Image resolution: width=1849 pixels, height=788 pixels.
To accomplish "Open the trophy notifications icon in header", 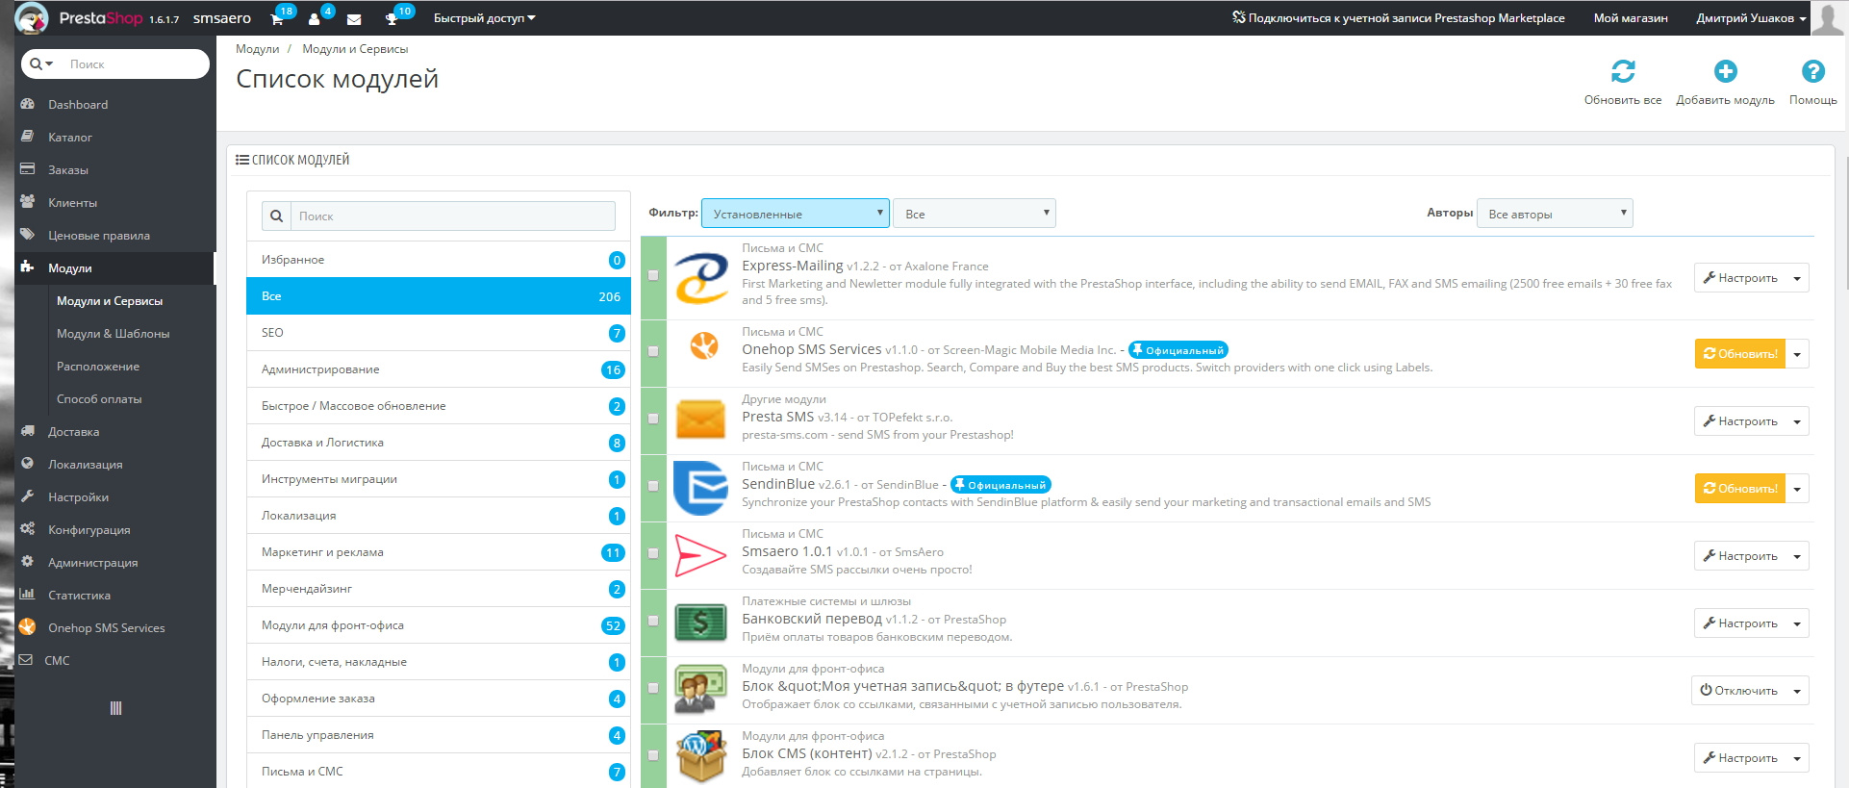I will pyautogui.click(x=392, y=19).
